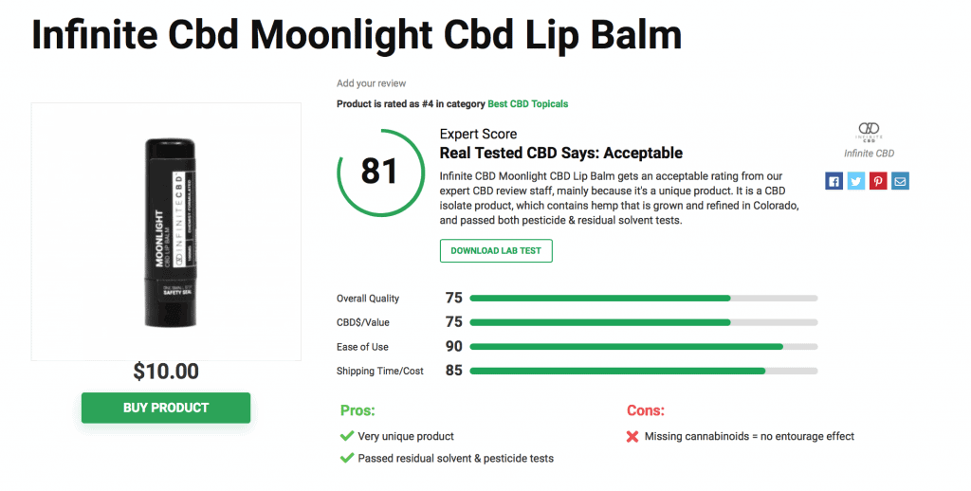Screen dimensions: 971x491
Task: Open Best CBD Topicals category link
Action: pyautogui.click(x=527, y=104)
